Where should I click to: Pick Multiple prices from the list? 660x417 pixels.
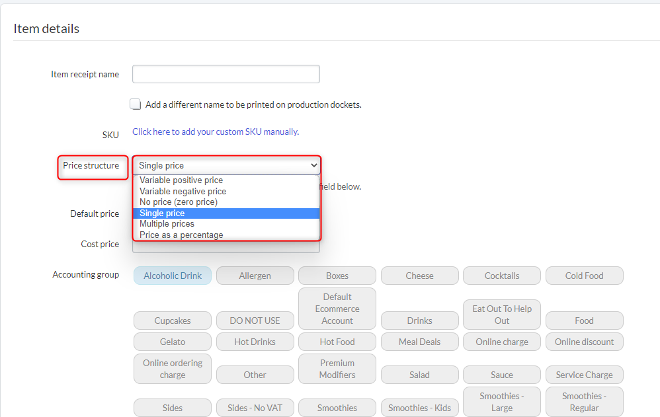pyautogui.click(x=167, y=224)
